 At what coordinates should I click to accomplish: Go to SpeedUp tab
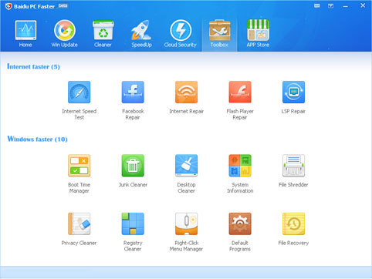141,34
